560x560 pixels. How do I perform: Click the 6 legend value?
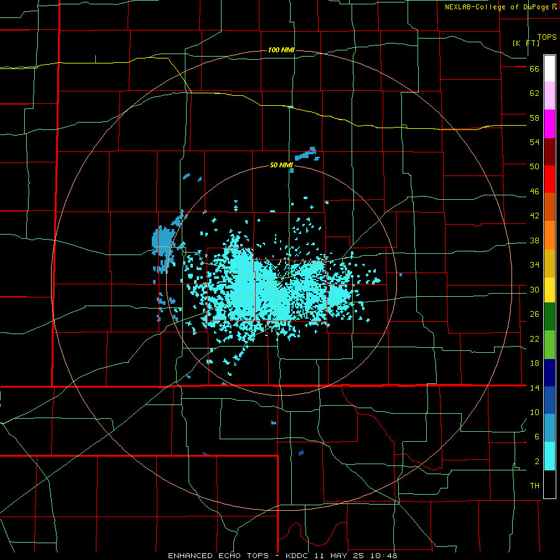(x=537, y=437)
